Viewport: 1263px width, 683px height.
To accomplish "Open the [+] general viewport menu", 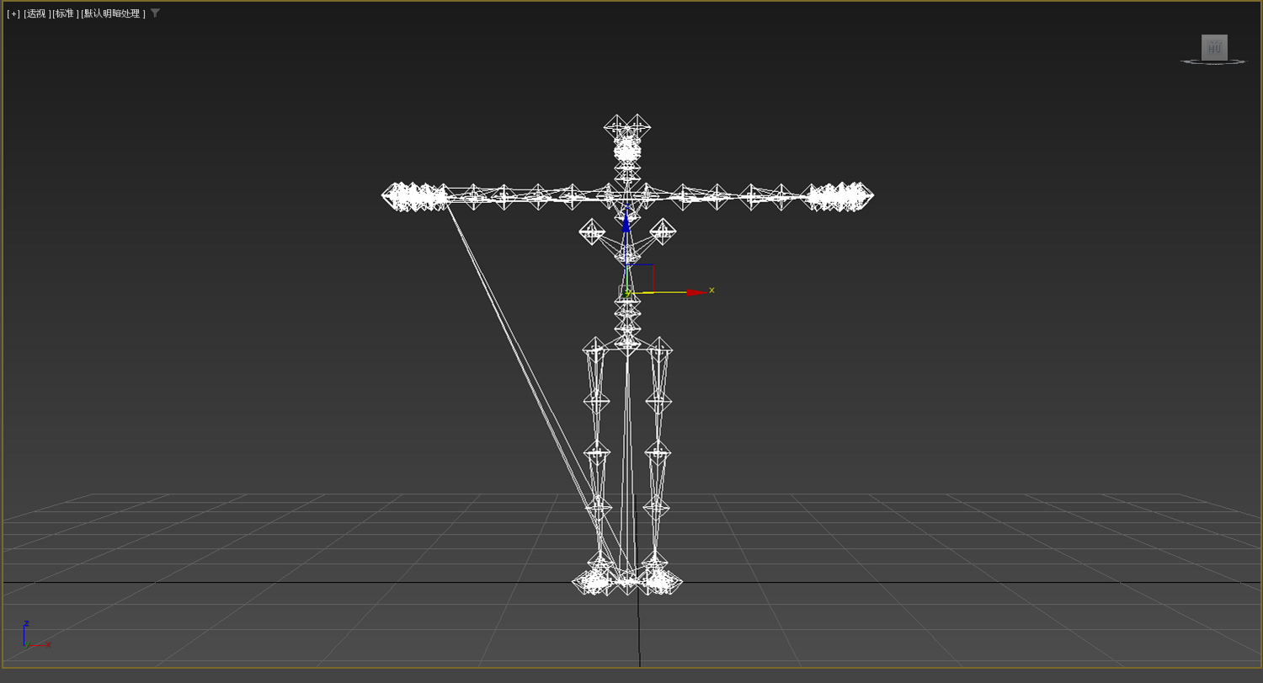I will pos(13,13).
